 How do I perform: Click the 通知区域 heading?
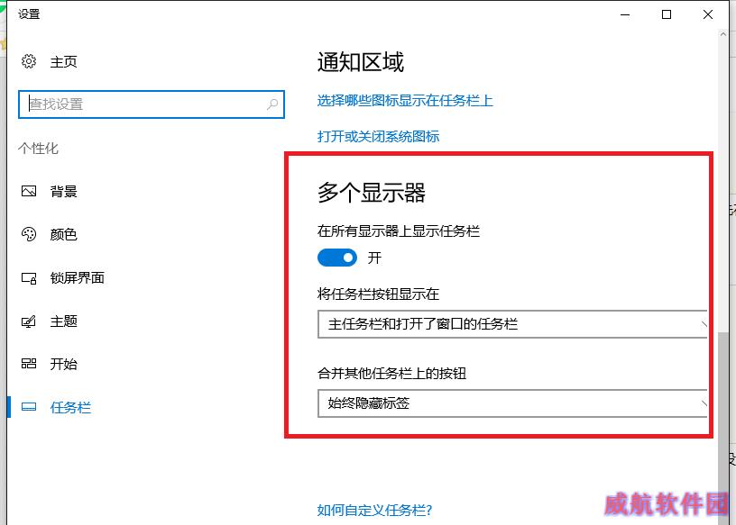[361, 62]
